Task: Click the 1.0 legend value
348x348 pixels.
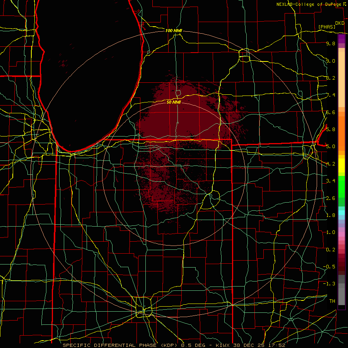Action: 331,232
